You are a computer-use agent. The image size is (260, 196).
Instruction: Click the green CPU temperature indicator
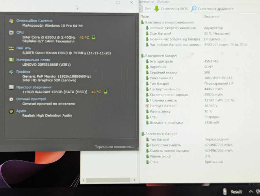[94, 37]
